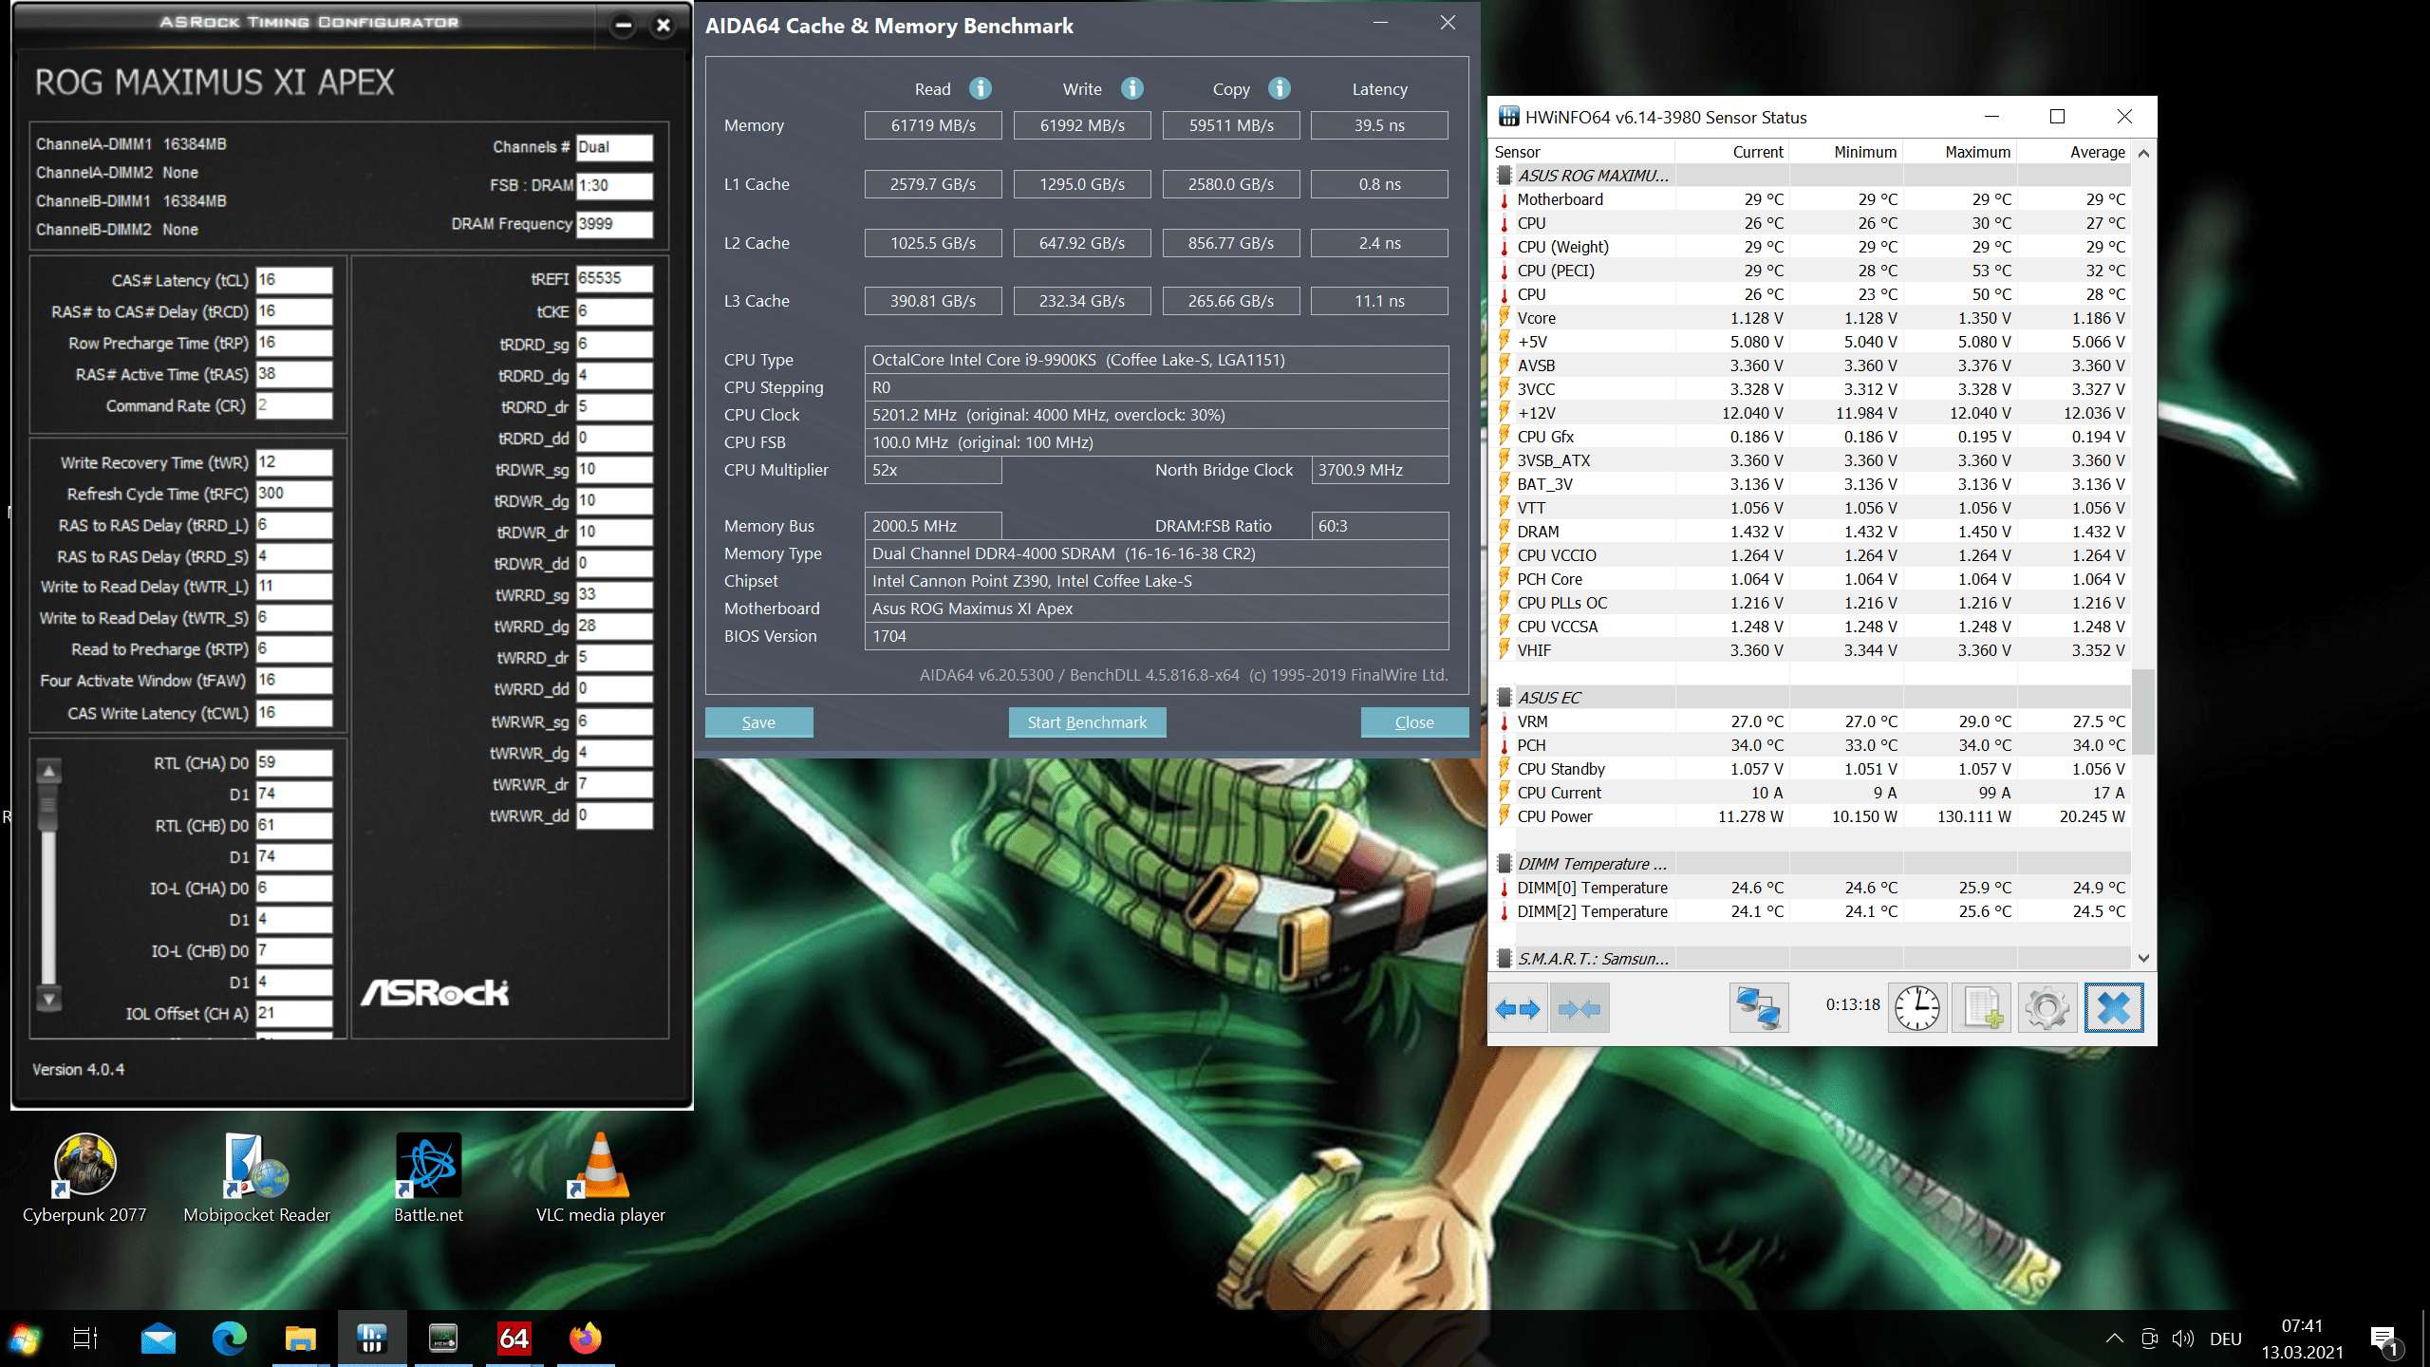Select the VRM temperature sensor row
Image resolution: width=2430 pixels, height=1367 pixels.
(1810, 721)
